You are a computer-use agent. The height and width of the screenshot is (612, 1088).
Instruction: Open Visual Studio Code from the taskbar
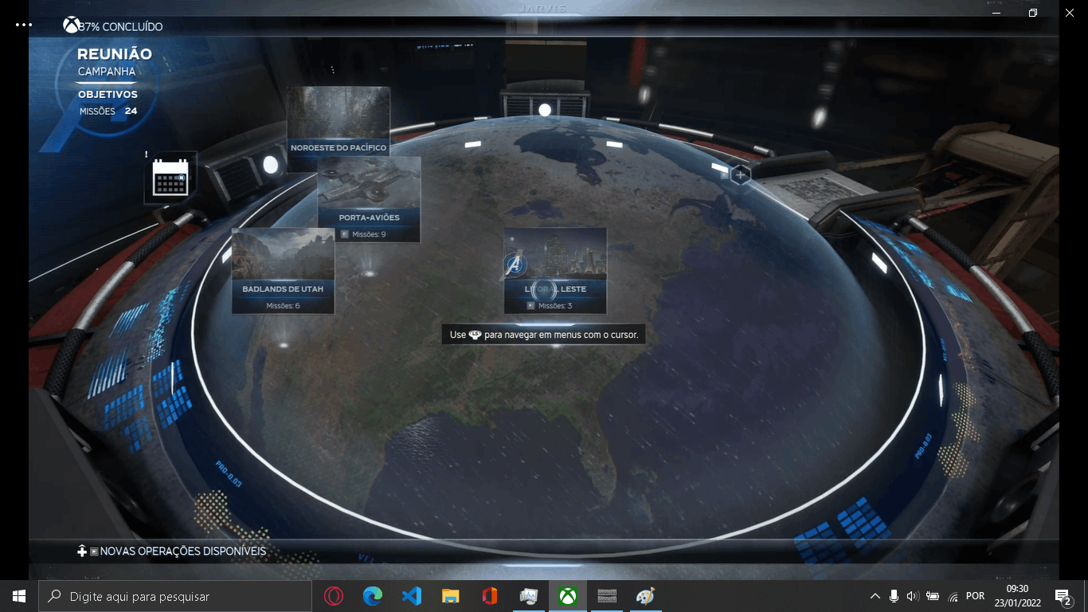pos(412,596)
